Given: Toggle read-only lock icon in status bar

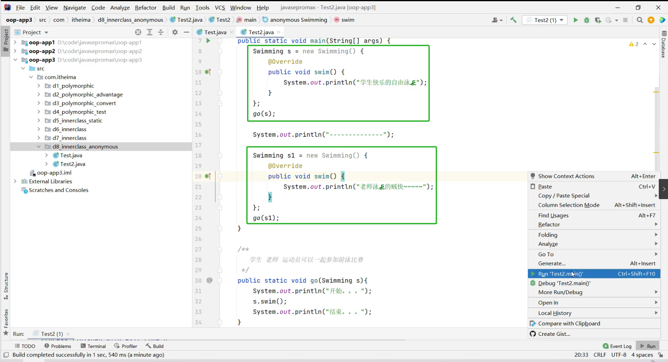Looking at the screenshot, I should [660, 355].
